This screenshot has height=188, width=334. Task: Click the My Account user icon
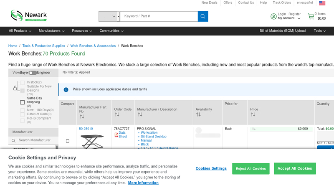coord(273,16)
